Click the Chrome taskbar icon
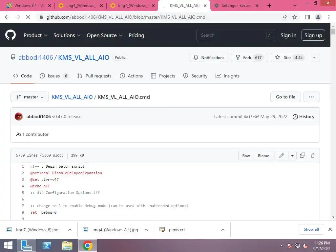 point(87,245)
